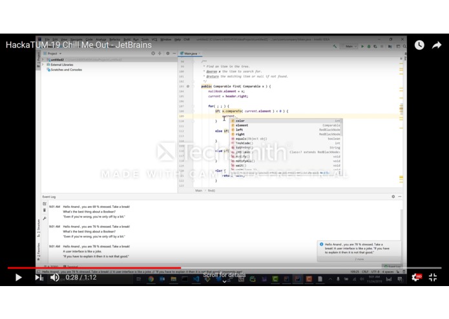
Task: Skip to the next video
Action: (39, 277)
